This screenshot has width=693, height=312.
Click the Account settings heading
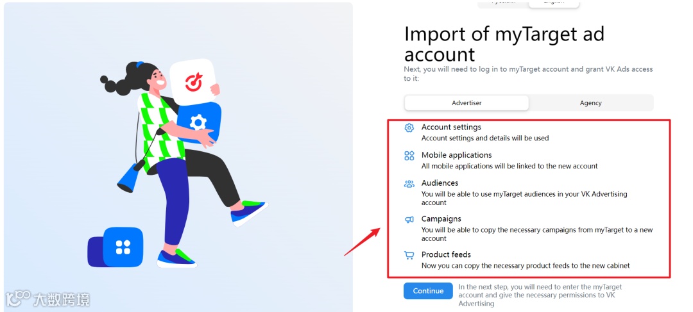point(451,127)
